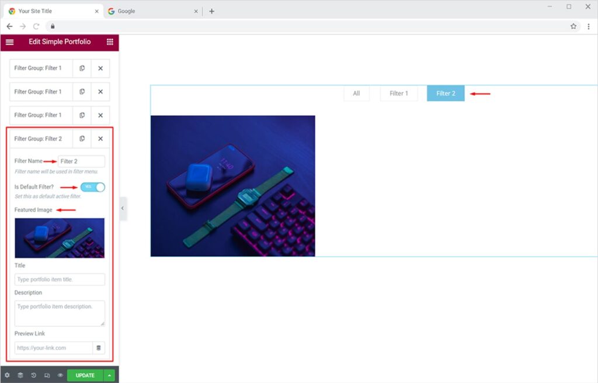
Task: Remove the Filter 2 group item
Action: click(100, 139)
